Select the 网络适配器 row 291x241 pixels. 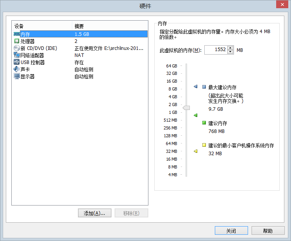[80, 55]
